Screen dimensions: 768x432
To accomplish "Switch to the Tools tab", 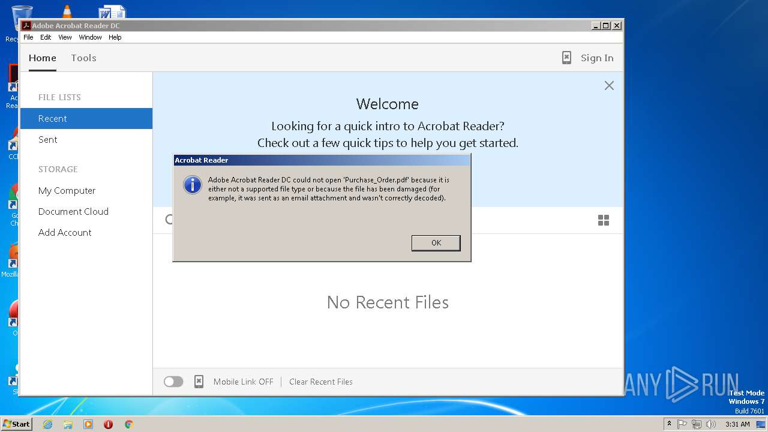I will click(x=83, y=58).
